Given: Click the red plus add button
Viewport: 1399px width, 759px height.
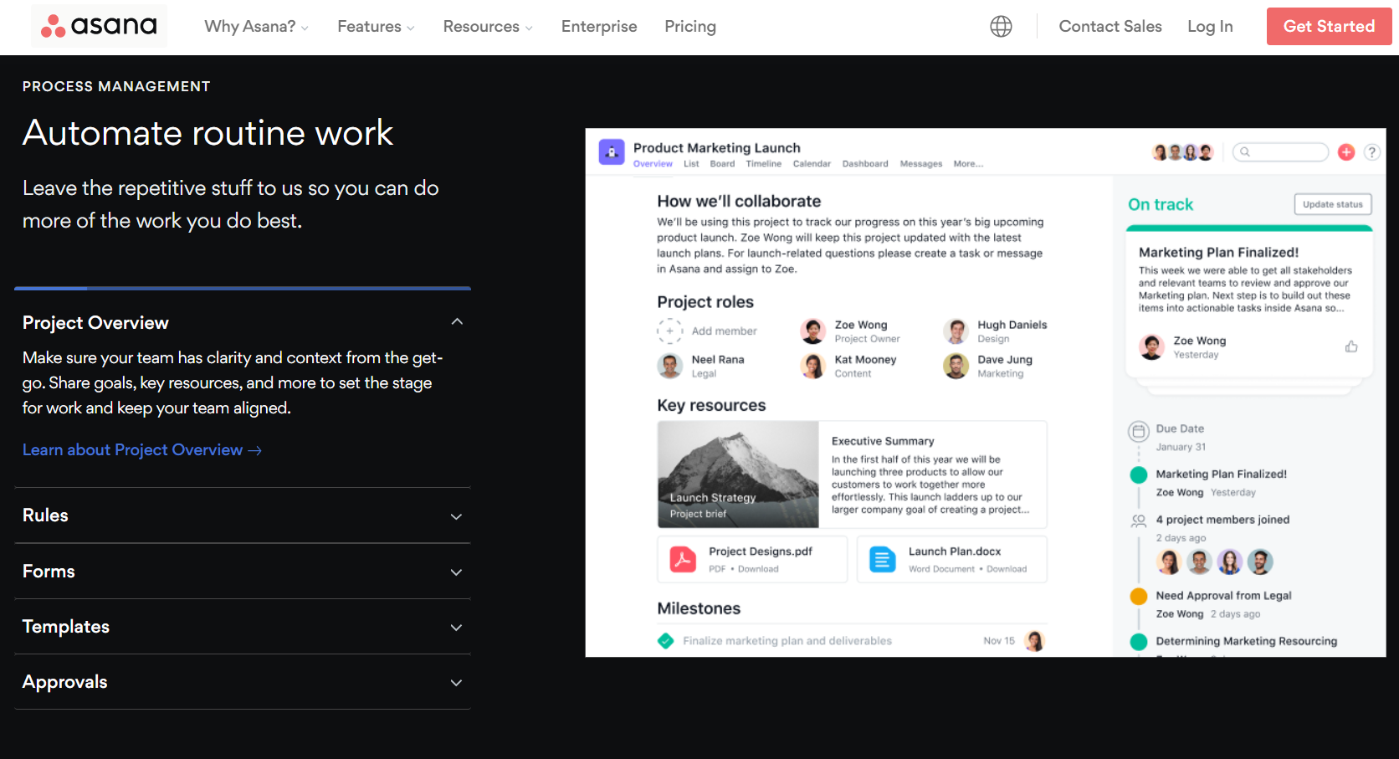Looking at the screenshot, I should click(x=1346, y=152).
